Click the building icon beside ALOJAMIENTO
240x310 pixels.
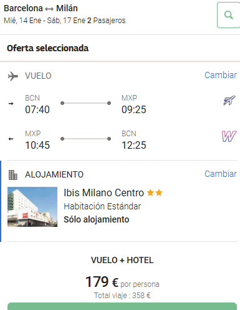tap(13, 175)
